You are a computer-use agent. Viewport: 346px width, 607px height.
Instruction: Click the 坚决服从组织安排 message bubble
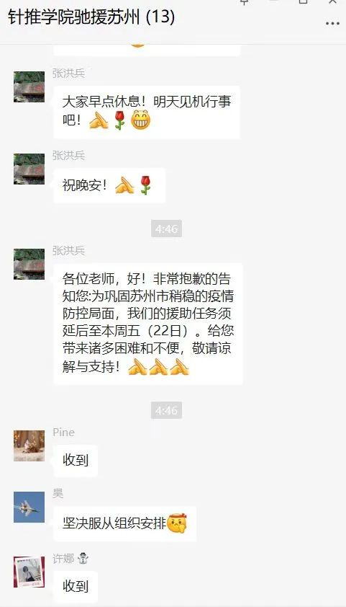click(125, 523)
